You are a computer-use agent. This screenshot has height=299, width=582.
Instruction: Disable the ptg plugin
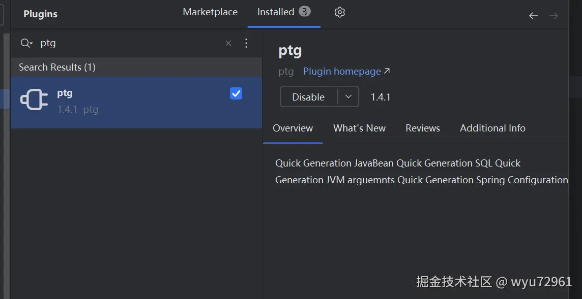tap(308, 97)
